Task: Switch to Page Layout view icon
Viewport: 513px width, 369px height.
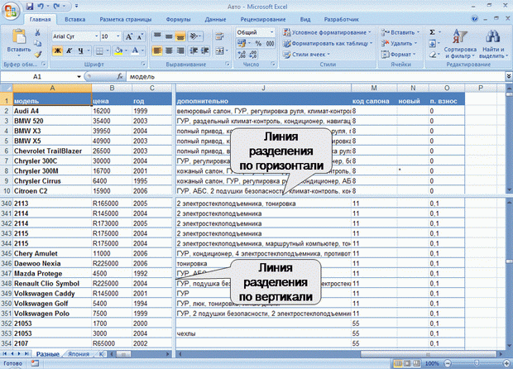Action: [x=407, y=363]
